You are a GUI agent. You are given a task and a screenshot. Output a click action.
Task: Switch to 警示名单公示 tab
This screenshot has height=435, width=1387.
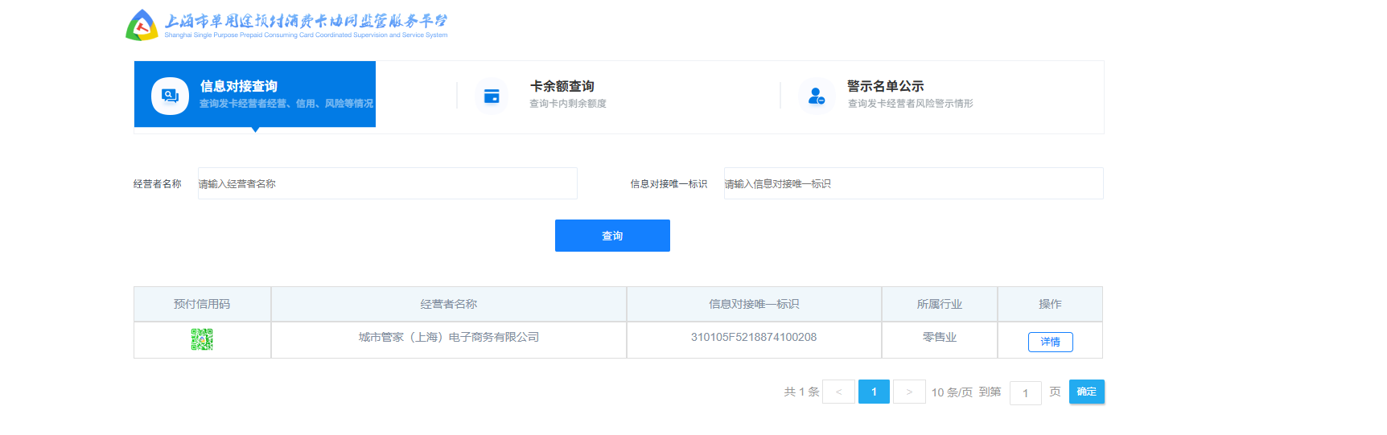point(885,86)
